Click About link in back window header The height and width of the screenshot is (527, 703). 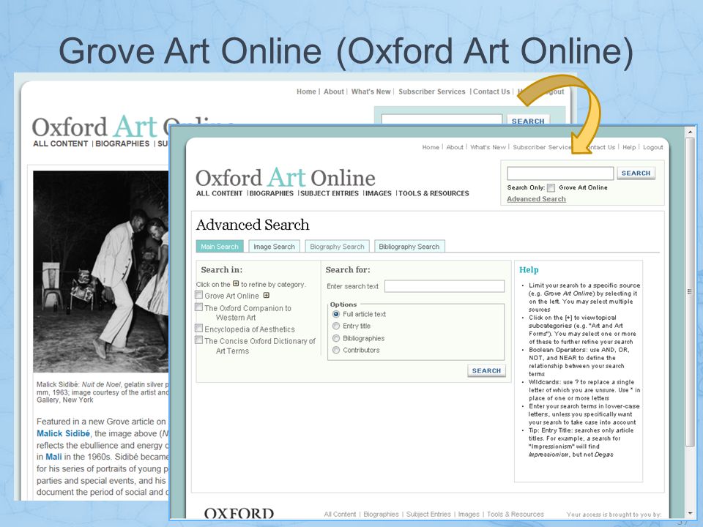coord(334,91)
